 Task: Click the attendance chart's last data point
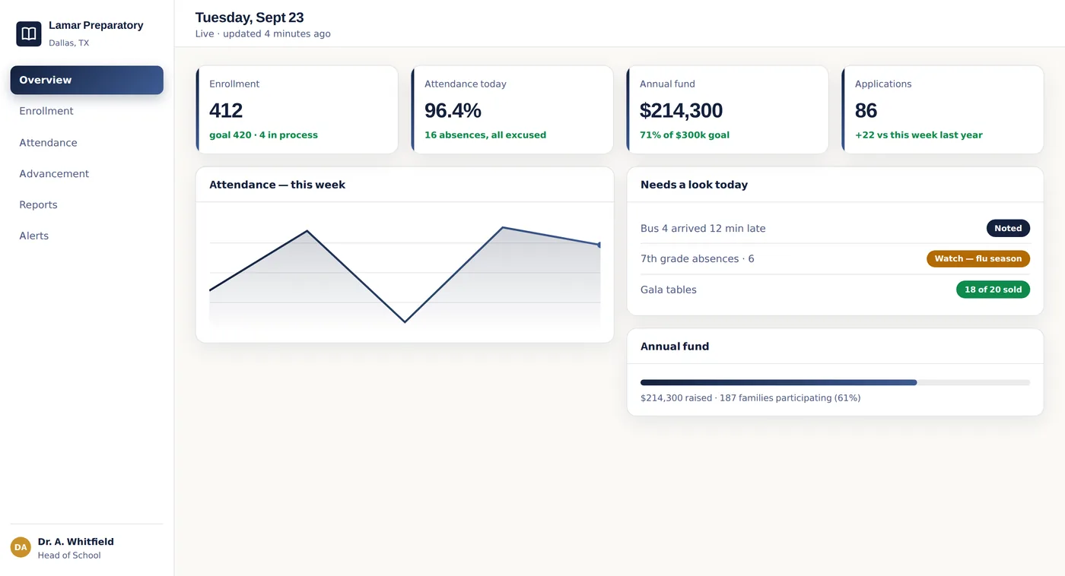pos(599,245)
